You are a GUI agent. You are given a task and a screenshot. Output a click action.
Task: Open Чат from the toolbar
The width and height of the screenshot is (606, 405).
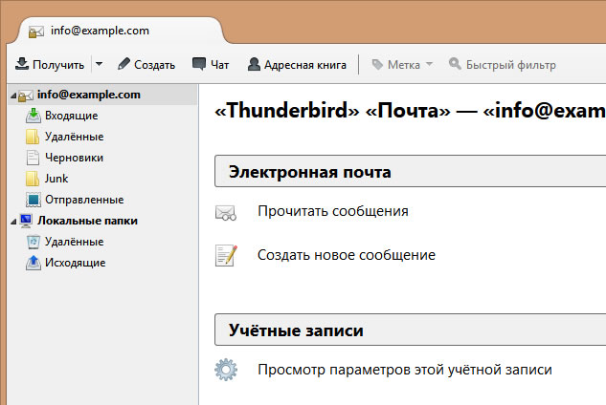pyautogui.click(x=211, y=65)
